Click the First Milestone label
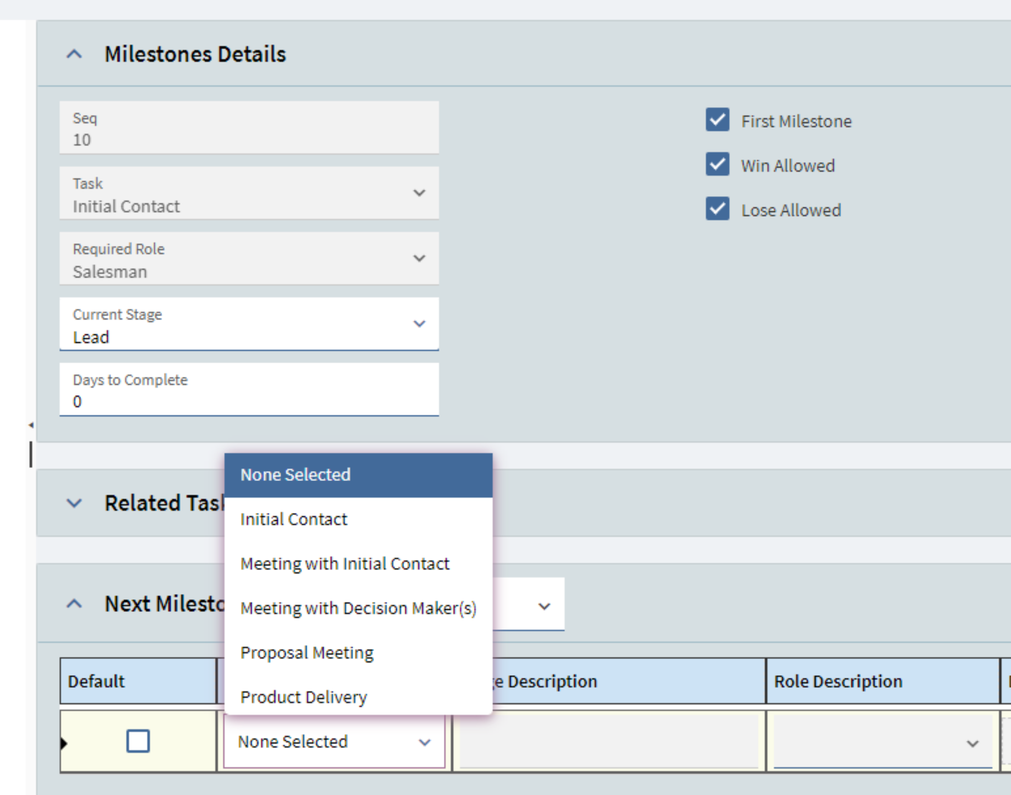This screenshot has height=795, width=1011. pos(796,121)
